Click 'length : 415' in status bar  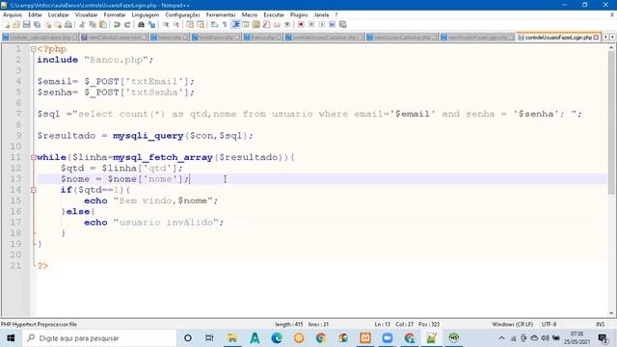point(289,324)
